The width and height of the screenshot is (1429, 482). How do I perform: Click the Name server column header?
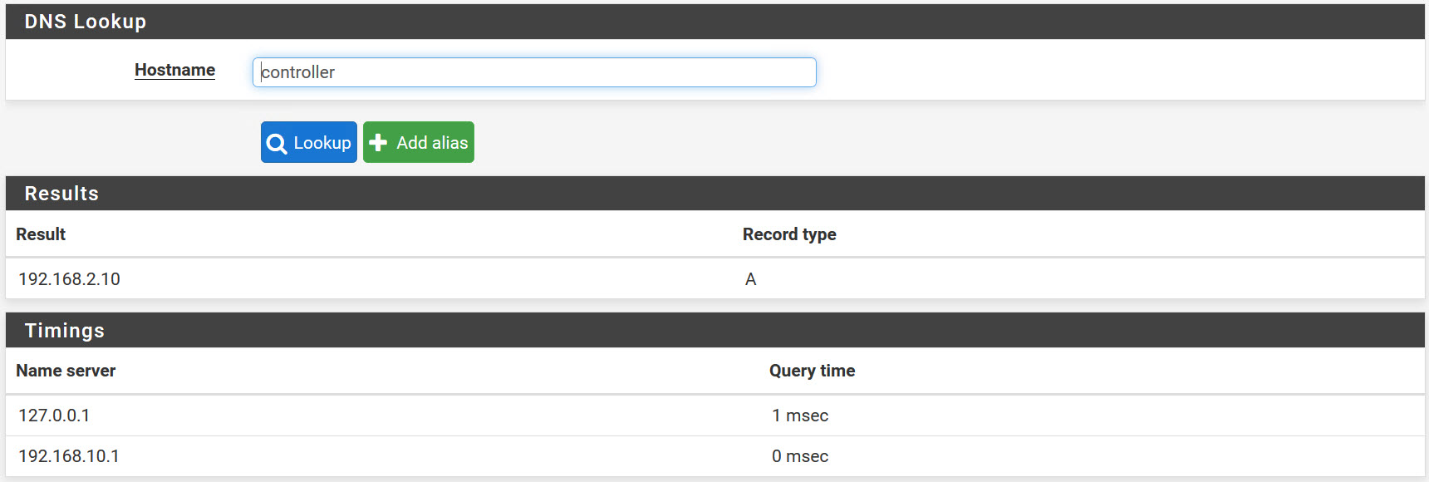66,371
